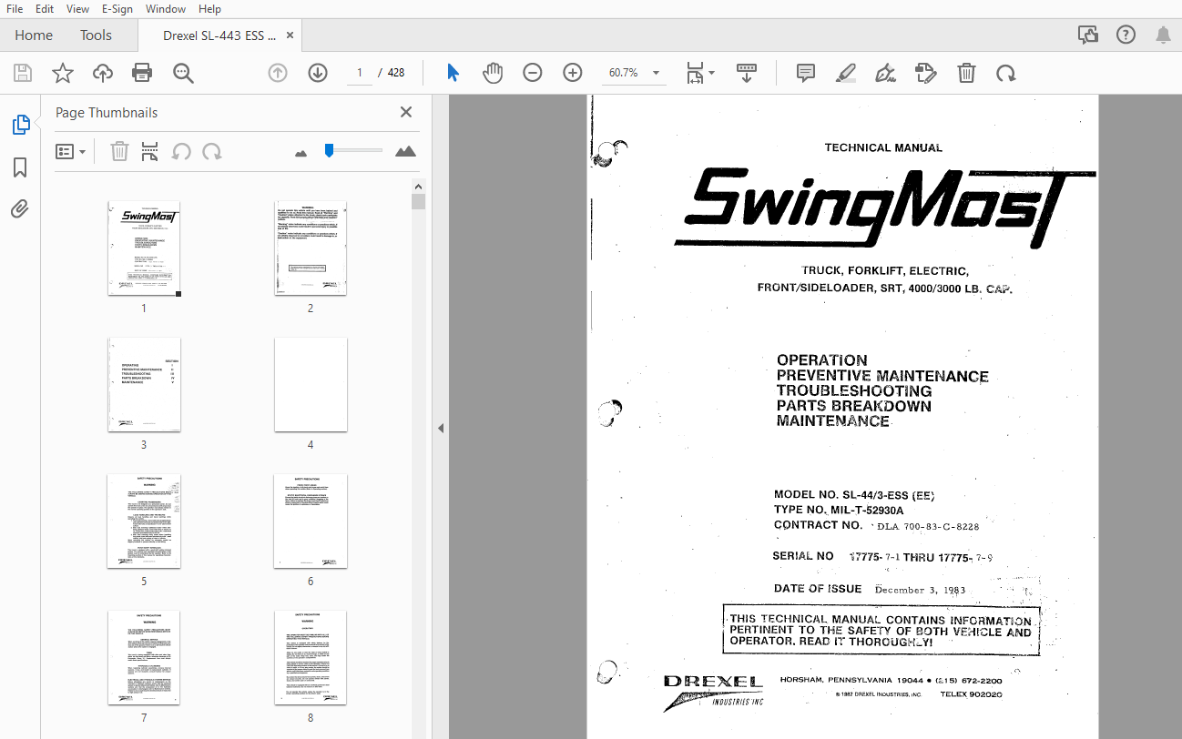This screenshot has width=1182, height=739.
Task: Select page 8 thumbnail
Action: (311, 657)
